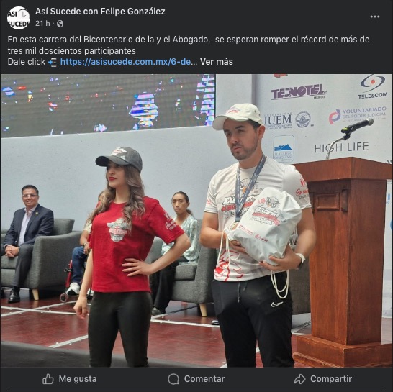This screenshot has width=393, height=392.
Task: Click the thumbs-up Me gusta icon
Action: (x=48, y=379)
